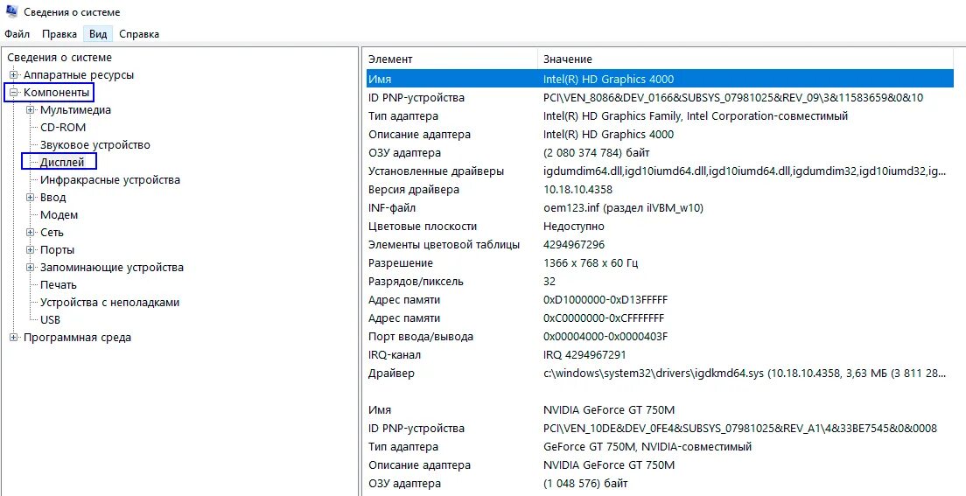Select Сеть in the tree
This screenshot has height=496, width=966.
click(52, 233)
